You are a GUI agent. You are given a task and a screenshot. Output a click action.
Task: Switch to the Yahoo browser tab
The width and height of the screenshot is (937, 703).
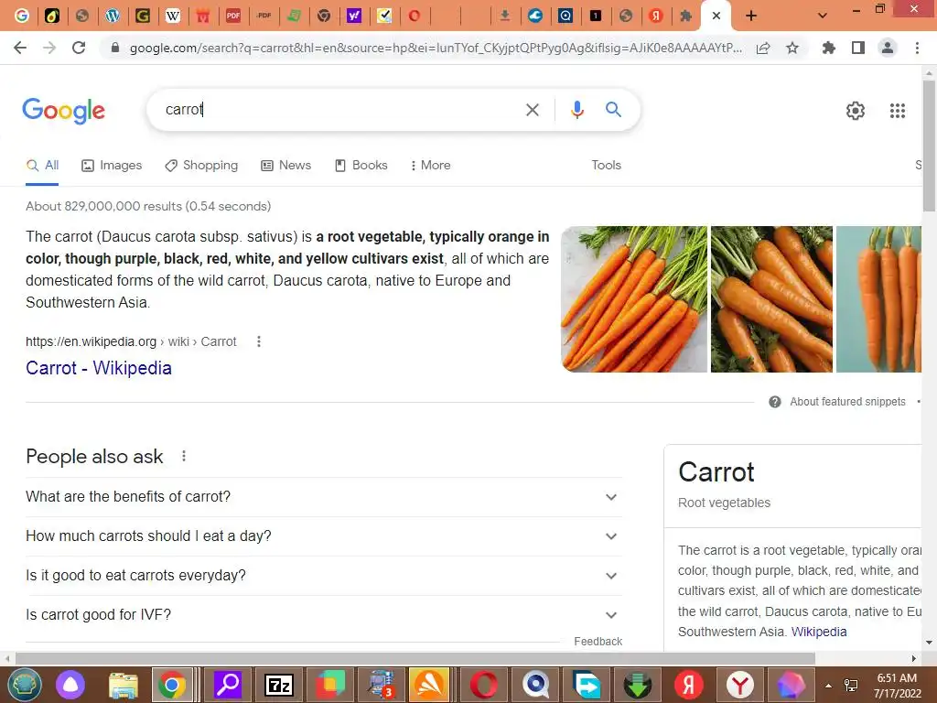[x=354, y=16]
